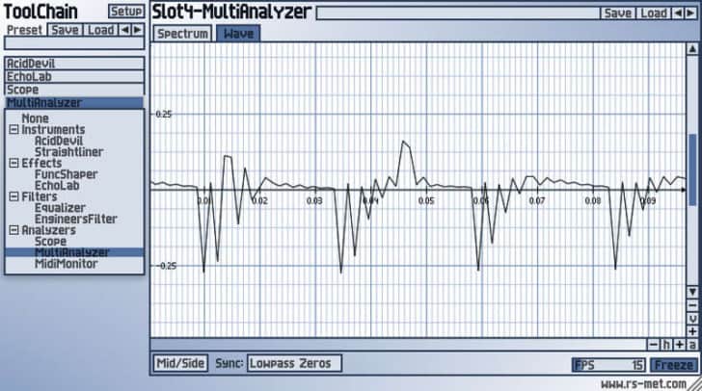This screenshot has width=702, height=391.
Task: Zoom out horizontally with minus button
Action: click(653, 345)
